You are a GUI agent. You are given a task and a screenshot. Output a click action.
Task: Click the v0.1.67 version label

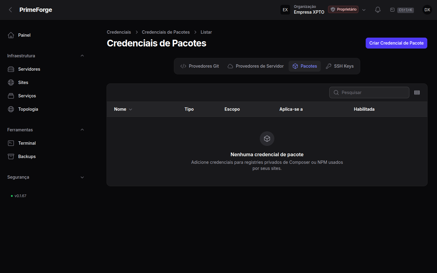point(20,196)
